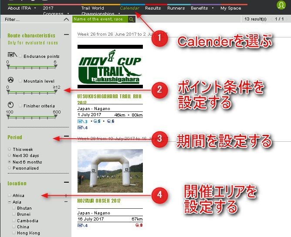Click ITRA 4 badge under Utsukushigahara race

[82, 128]
